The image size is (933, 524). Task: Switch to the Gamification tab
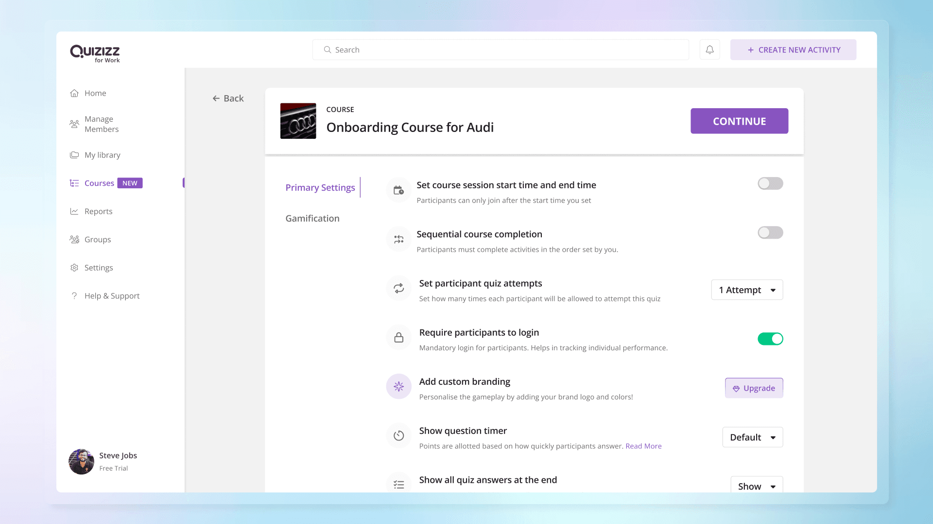coord(312,218)
